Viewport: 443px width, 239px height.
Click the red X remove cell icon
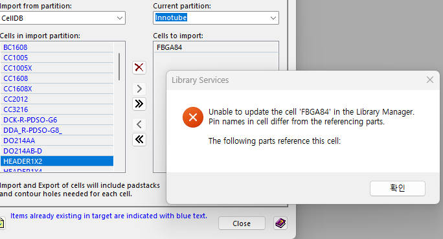coord(139,67)
